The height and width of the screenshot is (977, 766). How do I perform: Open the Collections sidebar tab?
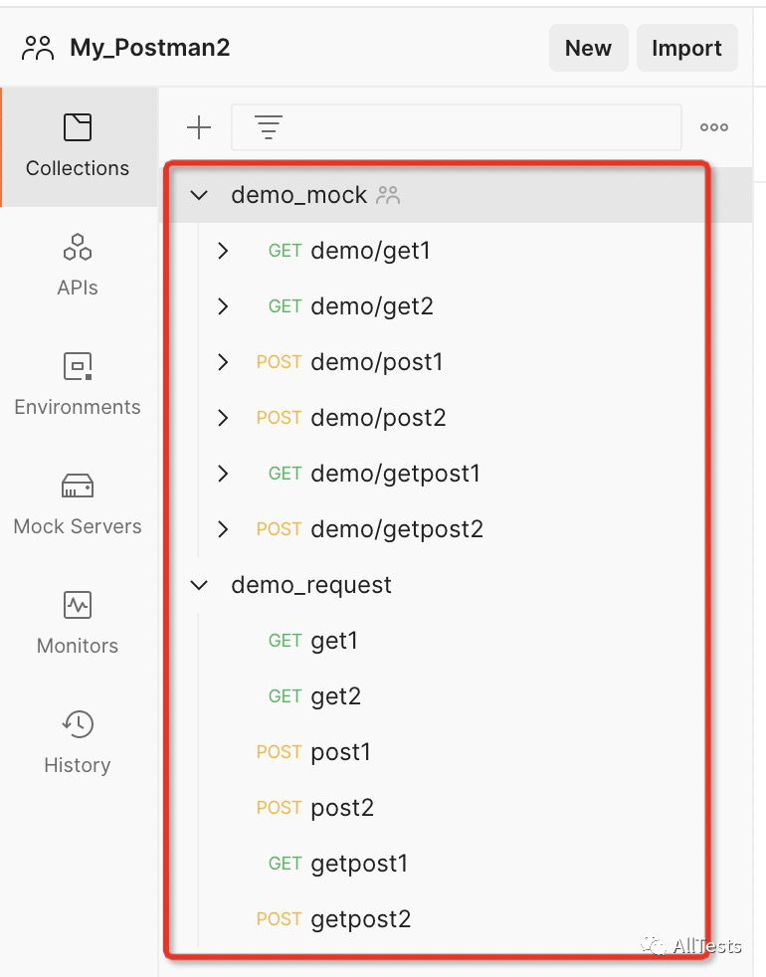pyautogui.click(x=78, y=146)
